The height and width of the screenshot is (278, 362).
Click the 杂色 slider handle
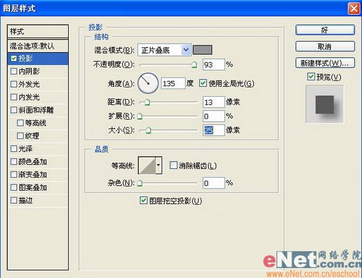pyautogui.click(x=139, y=183)
